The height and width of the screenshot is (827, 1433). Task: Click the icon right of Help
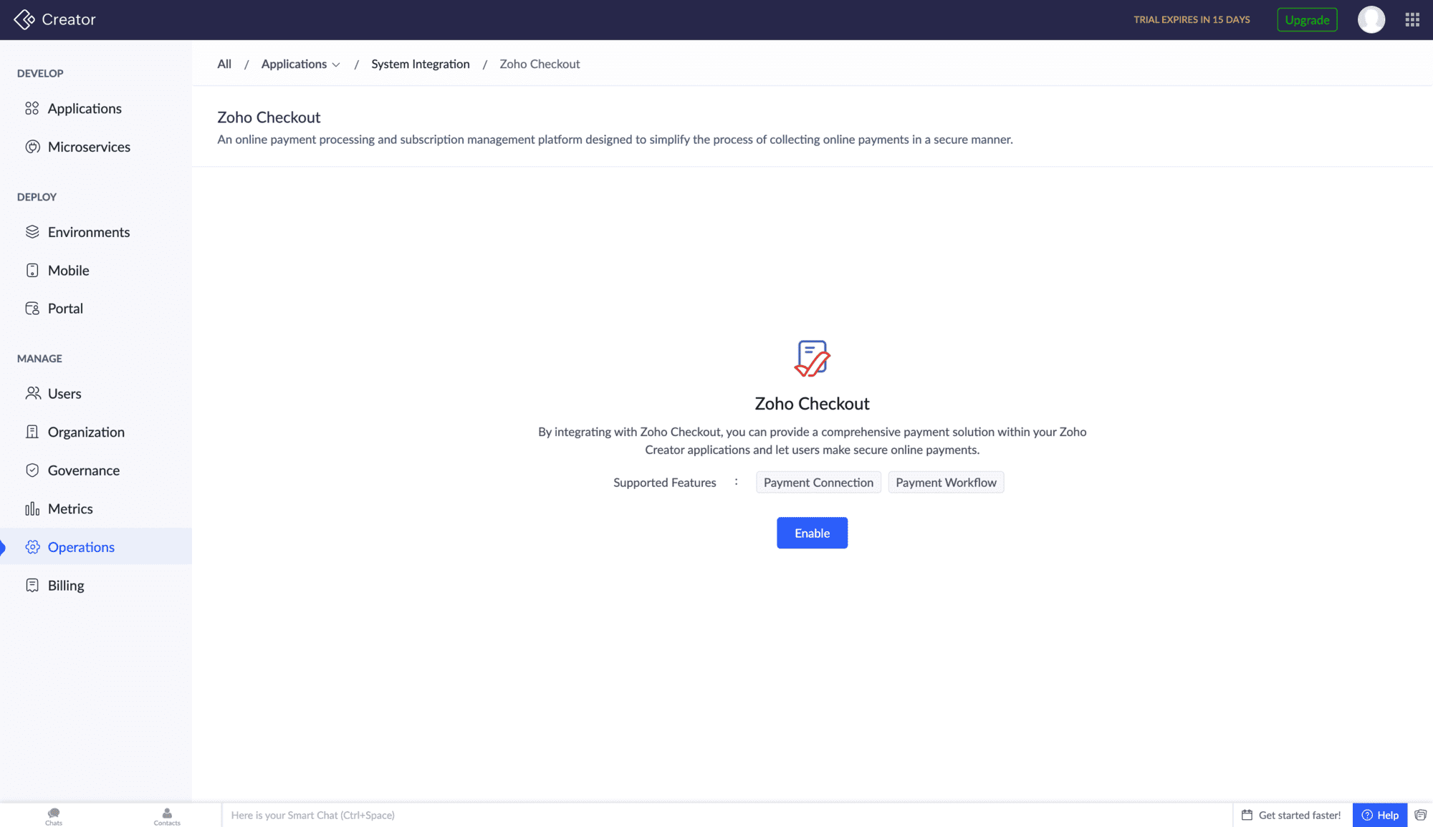tap(1420, 815)
